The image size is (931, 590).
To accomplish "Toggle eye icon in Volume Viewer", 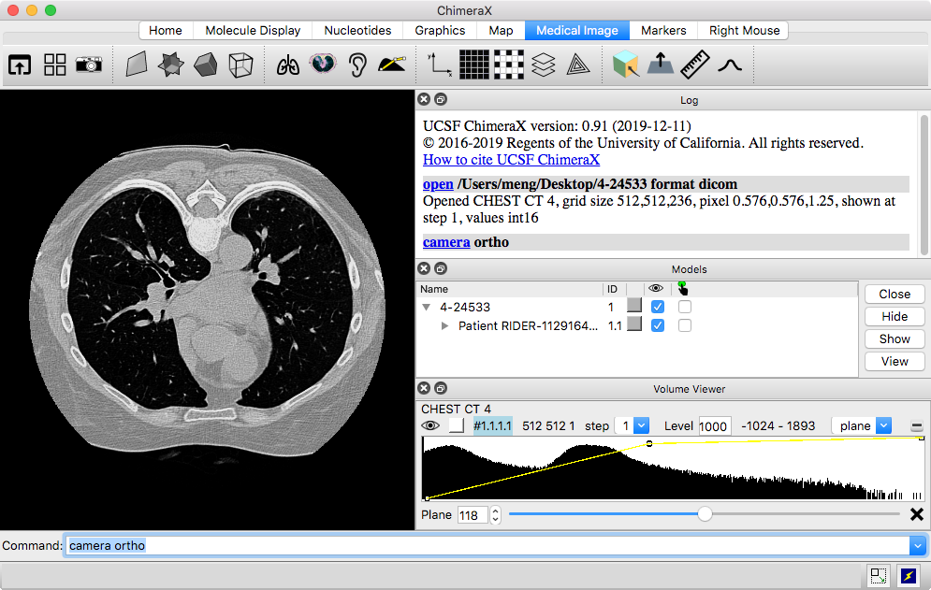I will point(430,425).
